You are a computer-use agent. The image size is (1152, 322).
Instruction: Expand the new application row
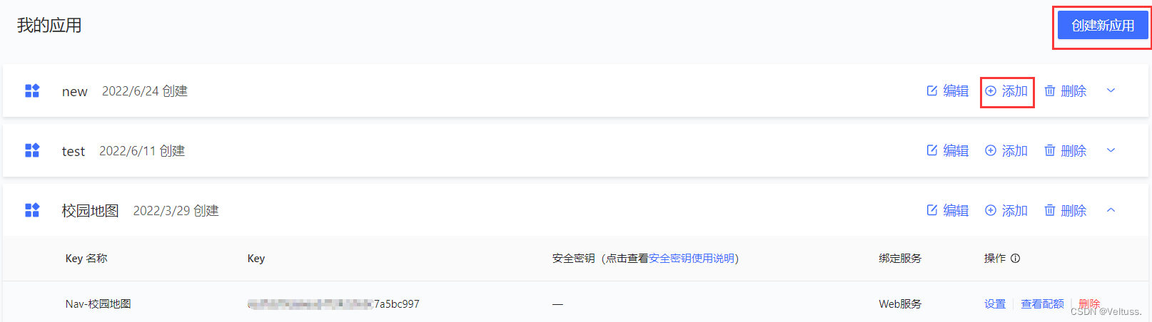(1111, 90)
